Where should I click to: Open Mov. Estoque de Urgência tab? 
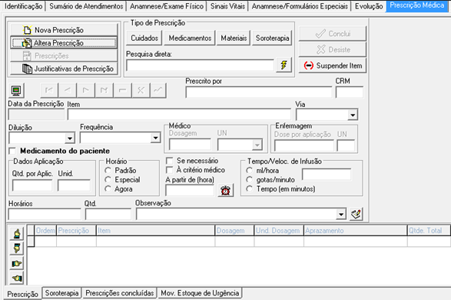200,293
